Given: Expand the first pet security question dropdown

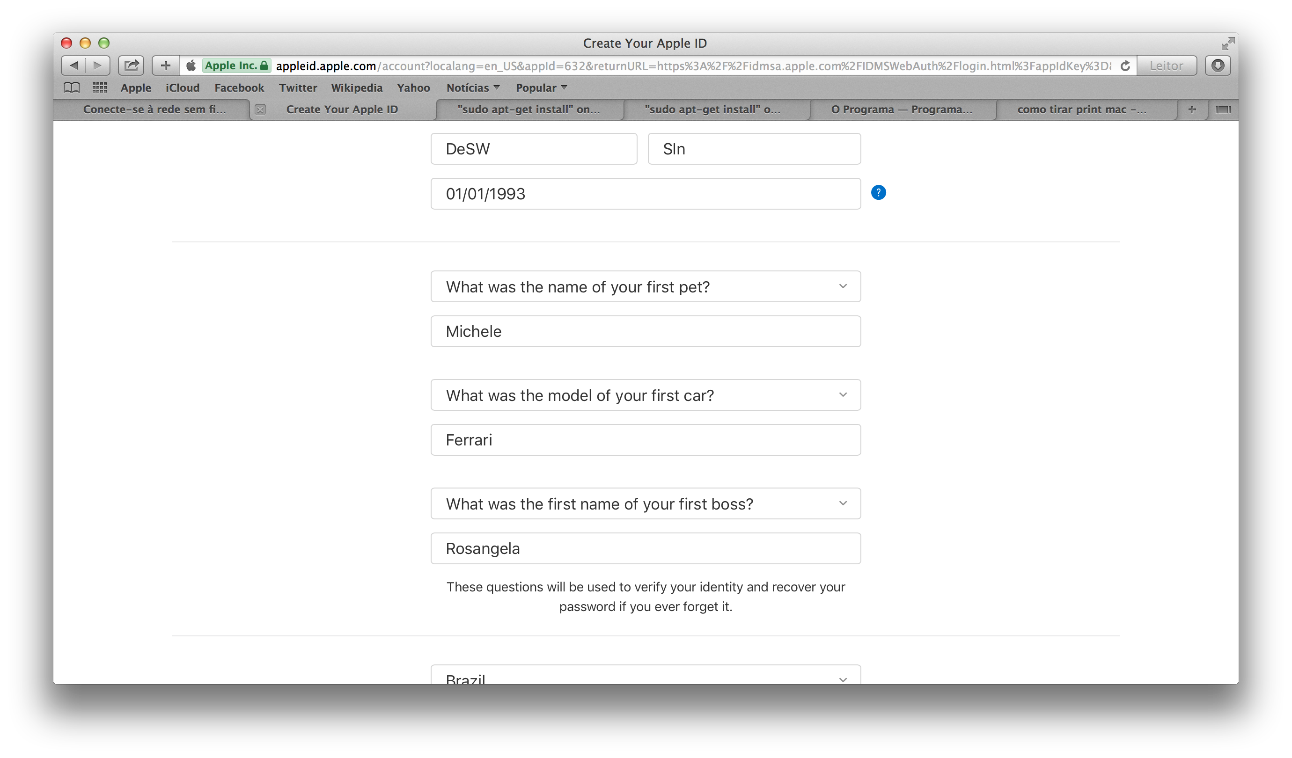Looking at the screenshot, I should [645, 286].
